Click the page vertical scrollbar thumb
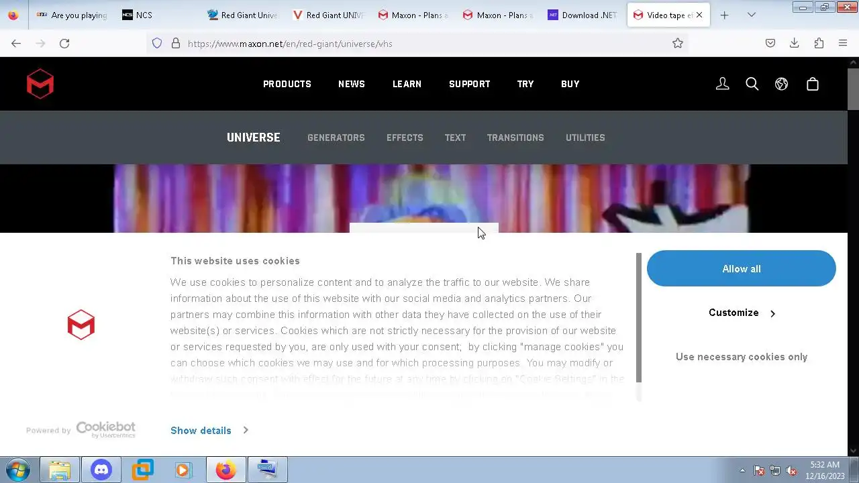This screenshot has width=859, height=483. pos(853,89)
